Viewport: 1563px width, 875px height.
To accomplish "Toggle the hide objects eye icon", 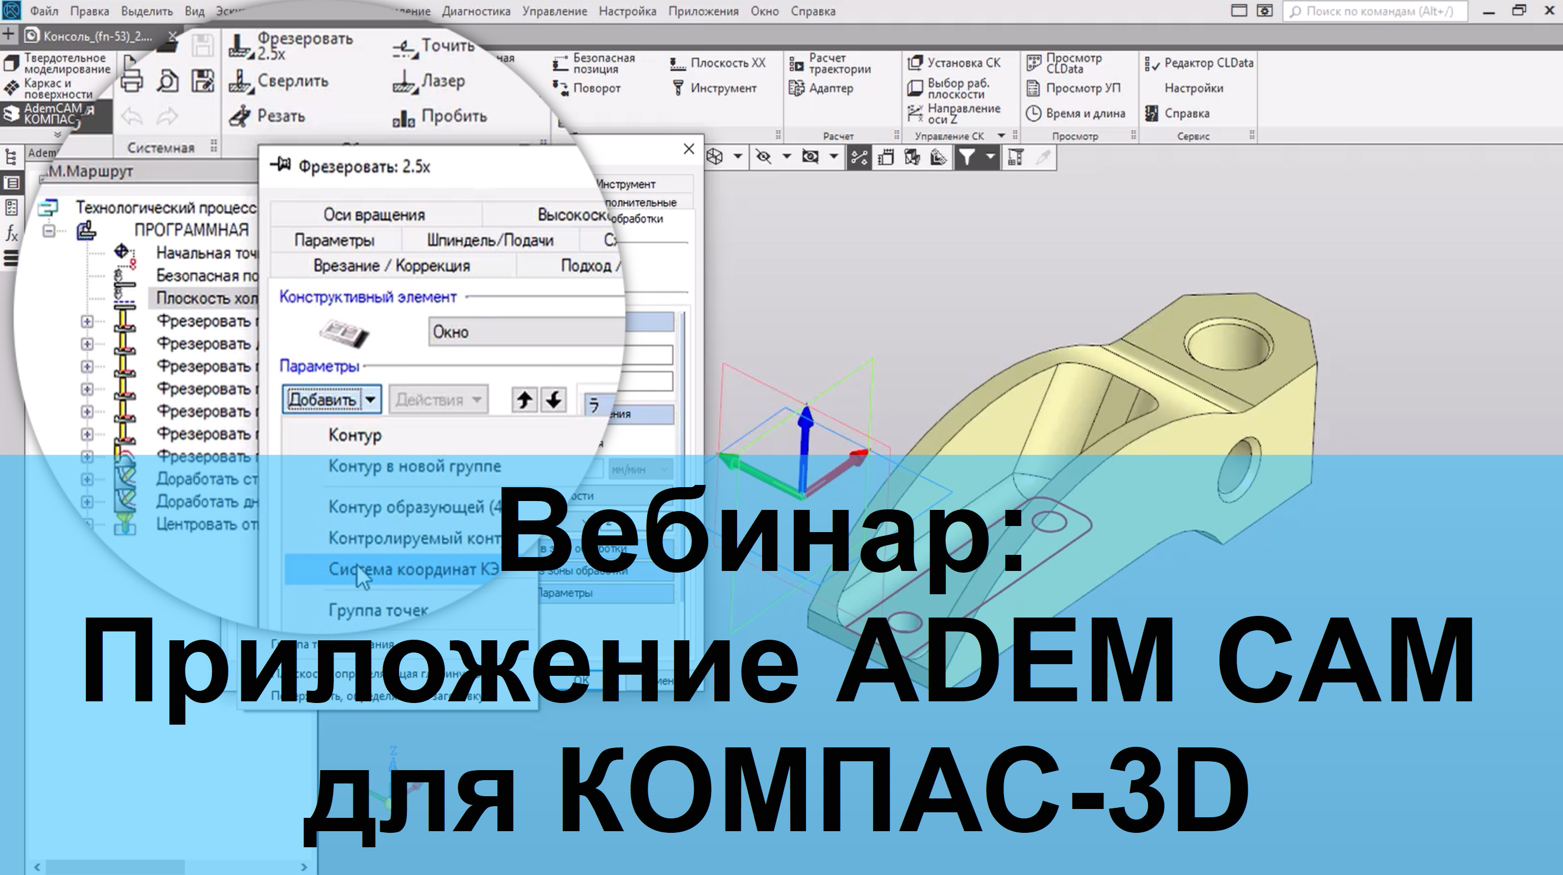I will click(x=763, y=157).
